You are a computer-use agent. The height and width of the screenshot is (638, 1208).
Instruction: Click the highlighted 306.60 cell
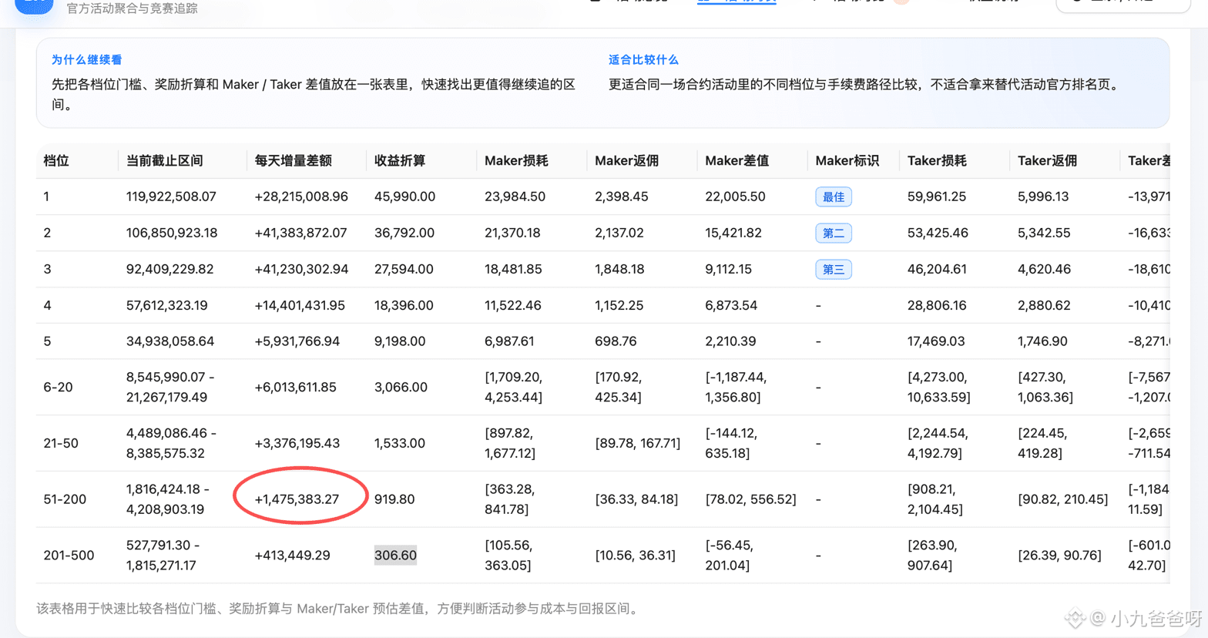pyautogui.click(x=395, y=555)
